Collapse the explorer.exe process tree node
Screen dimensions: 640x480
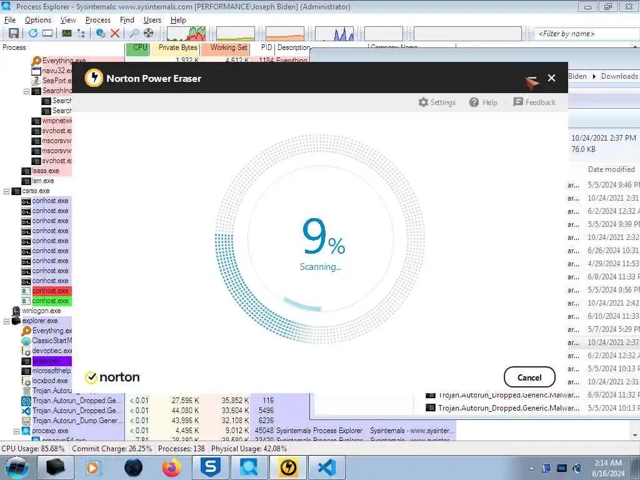coord(6,321)
